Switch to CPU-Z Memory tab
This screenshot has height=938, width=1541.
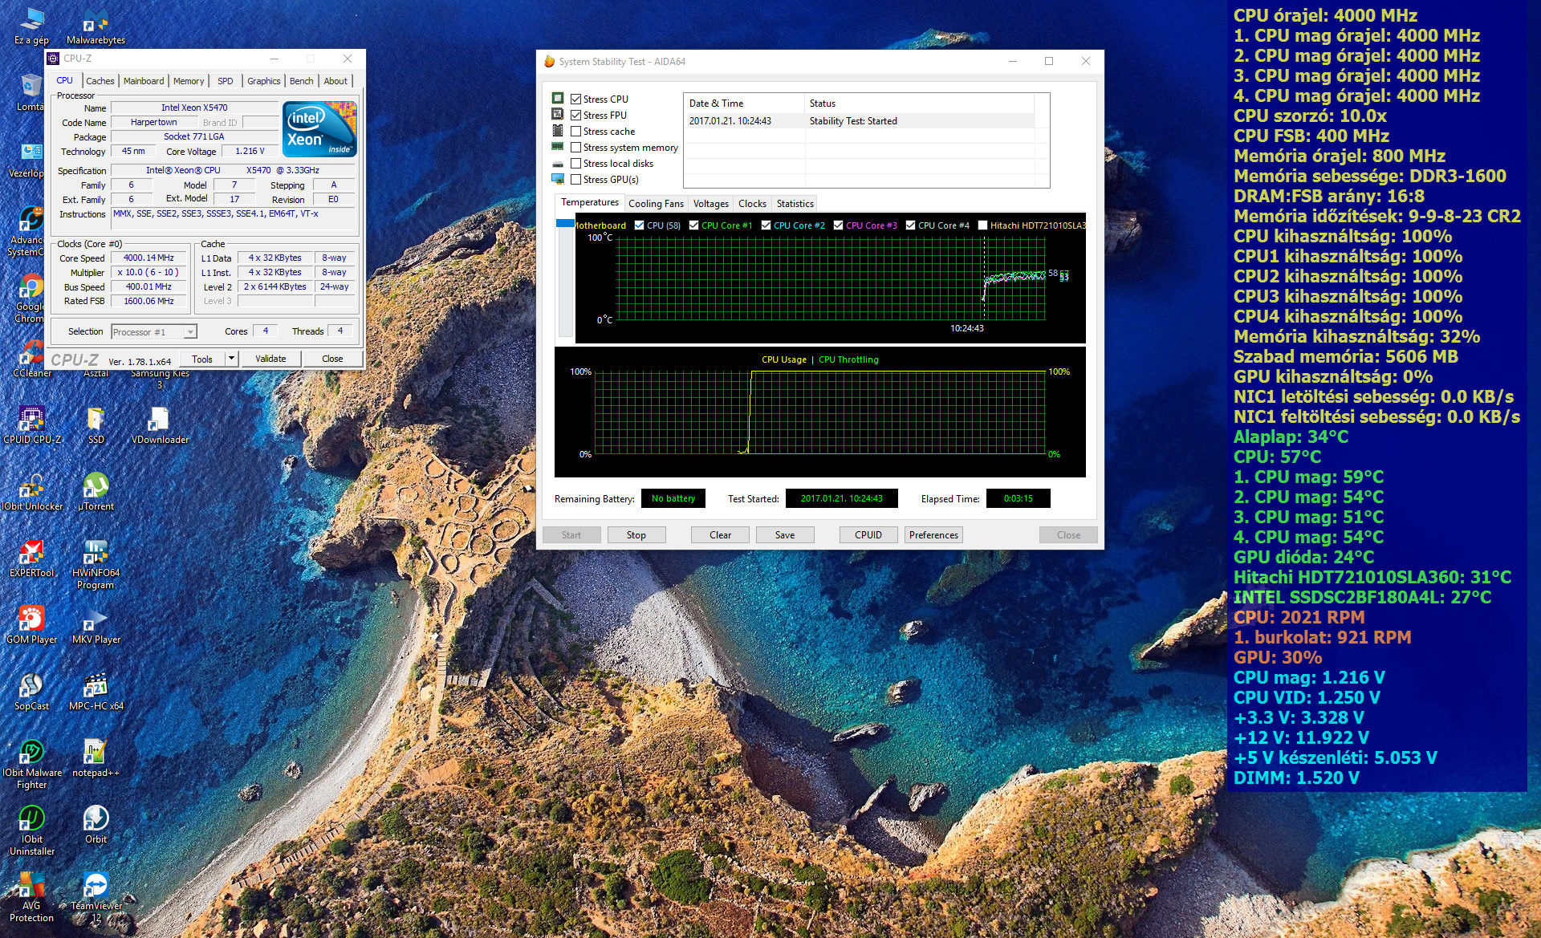(188, 81)
